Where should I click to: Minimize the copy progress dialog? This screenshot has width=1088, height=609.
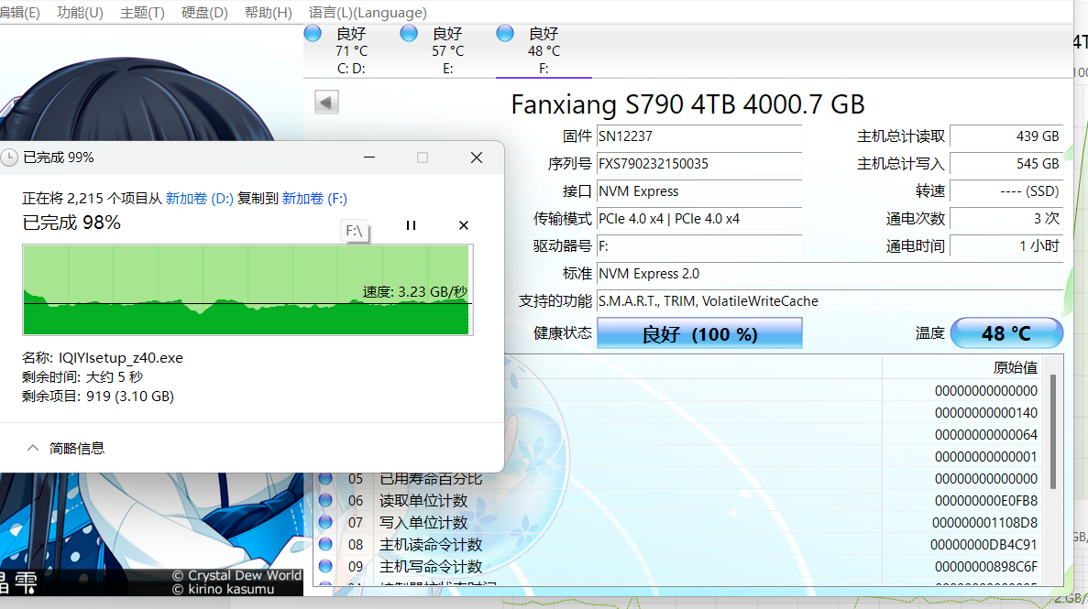click(x=369, y=158)
